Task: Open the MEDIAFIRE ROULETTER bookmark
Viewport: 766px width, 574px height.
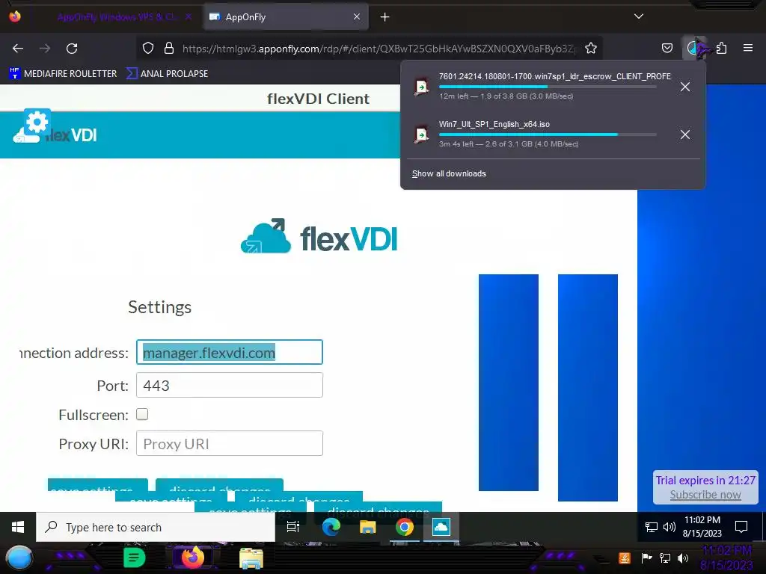Action: pos(63,74)
